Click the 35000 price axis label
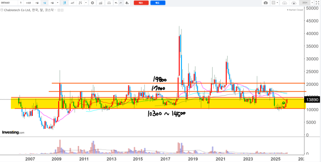The image size is (321, 162). (312, 46)
